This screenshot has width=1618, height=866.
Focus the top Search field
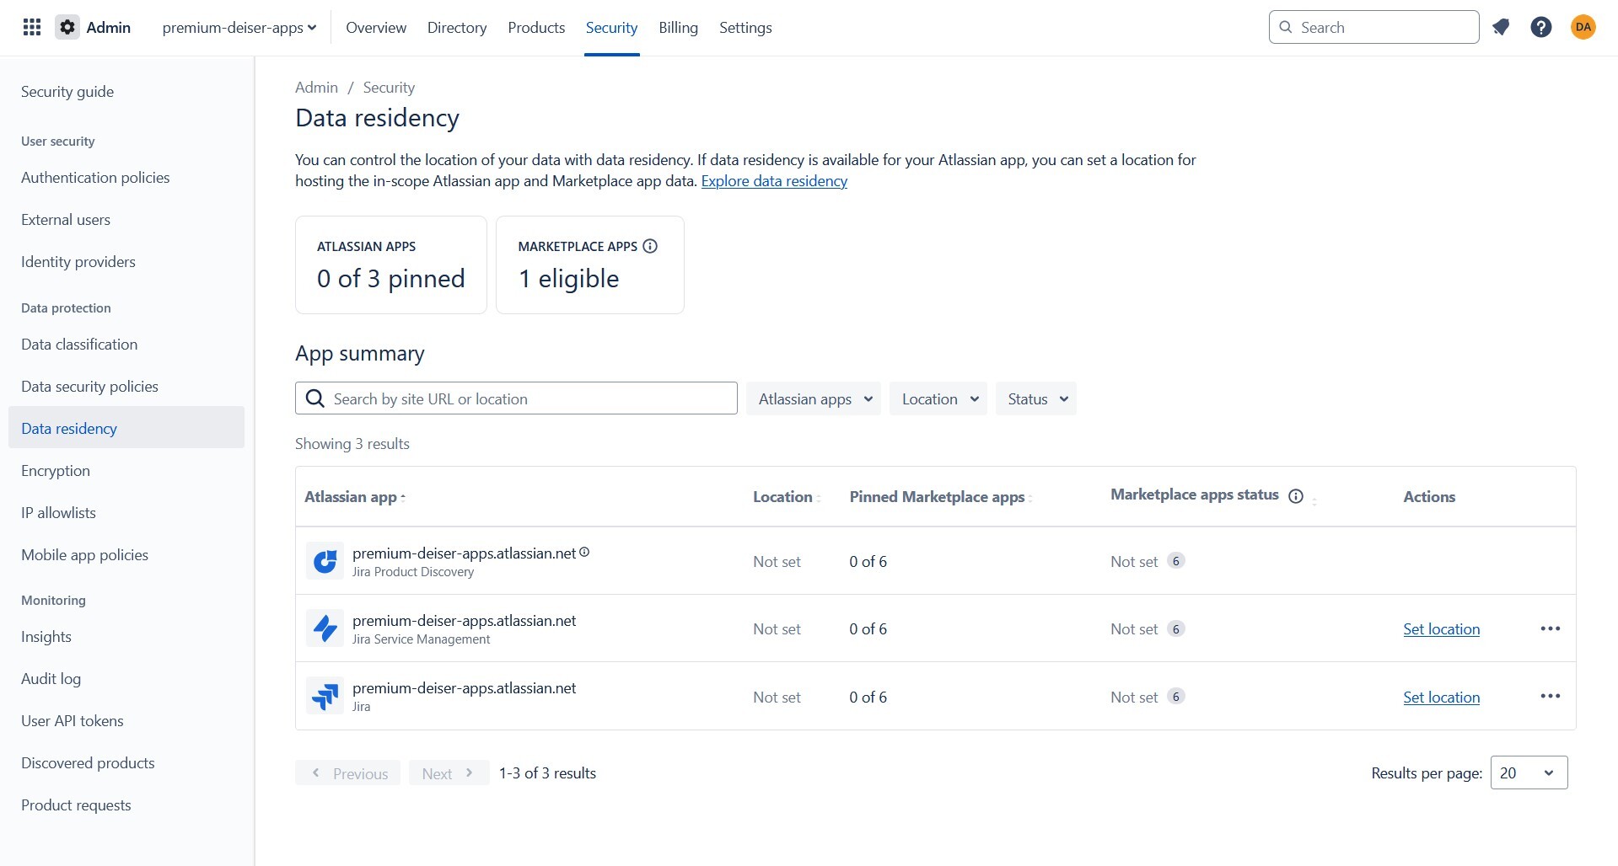click(x=1373, y=27)
